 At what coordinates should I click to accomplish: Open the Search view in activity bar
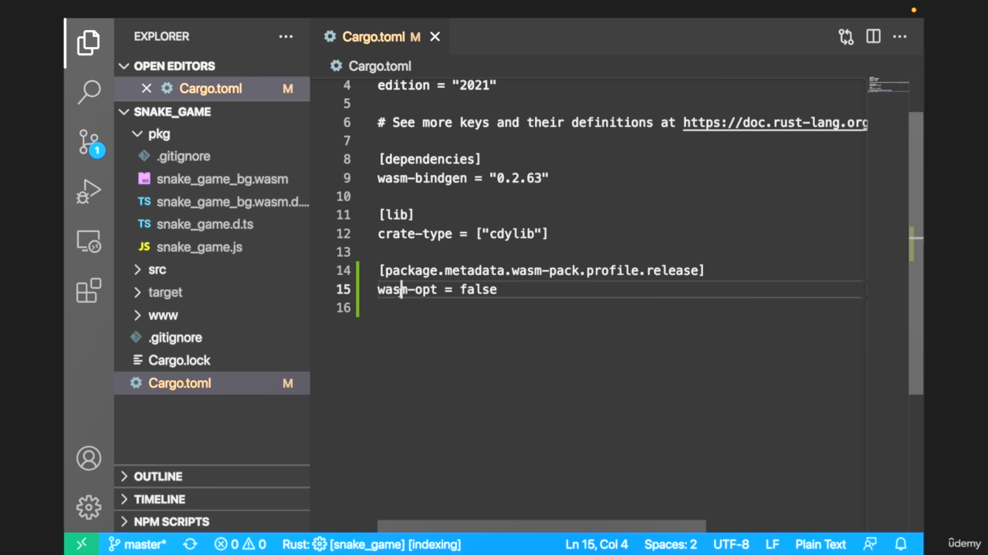[89, 92]
